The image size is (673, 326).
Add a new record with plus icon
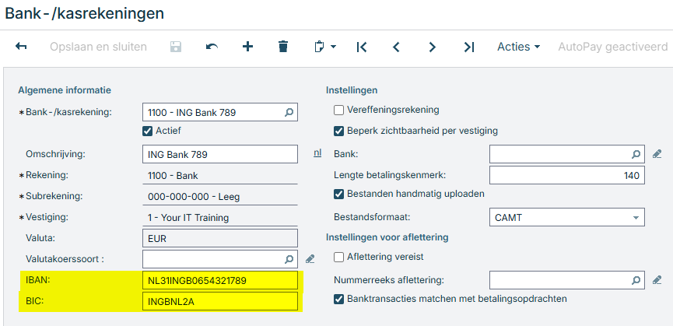pos(247,47)
